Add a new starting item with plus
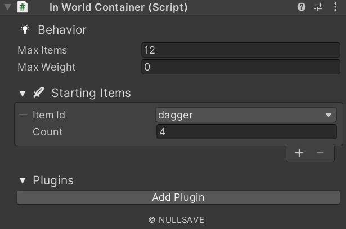This screenshot has height=229, width=346. tap(299, 153)
